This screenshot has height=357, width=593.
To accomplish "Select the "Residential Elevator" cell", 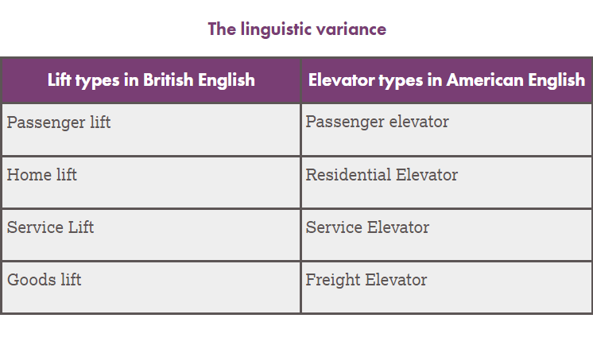I will pos(382,175).
